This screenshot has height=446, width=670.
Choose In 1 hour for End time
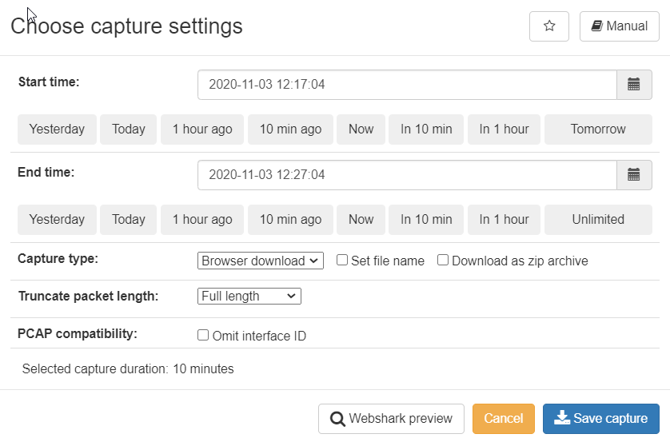(x=504, y=220)
